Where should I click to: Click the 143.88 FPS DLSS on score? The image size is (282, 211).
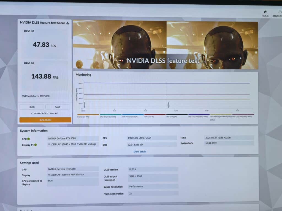[x=45, y=76]
